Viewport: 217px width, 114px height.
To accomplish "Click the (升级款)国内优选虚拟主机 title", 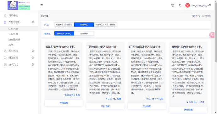I will point(186,47).
